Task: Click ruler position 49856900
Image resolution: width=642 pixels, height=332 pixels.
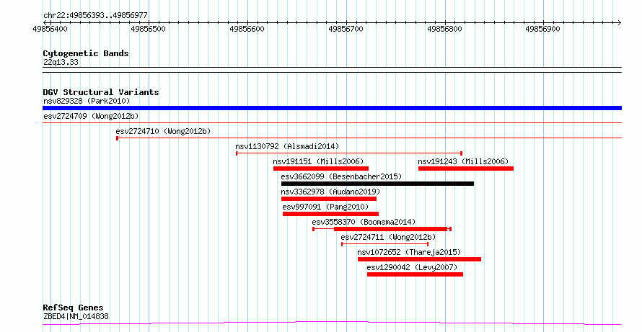Action: click(x=543, y=29)
